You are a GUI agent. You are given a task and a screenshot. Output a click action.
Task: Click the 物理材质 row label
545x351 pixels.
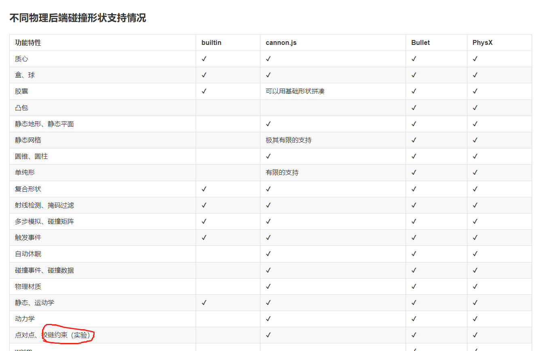(x=28, y=287)
